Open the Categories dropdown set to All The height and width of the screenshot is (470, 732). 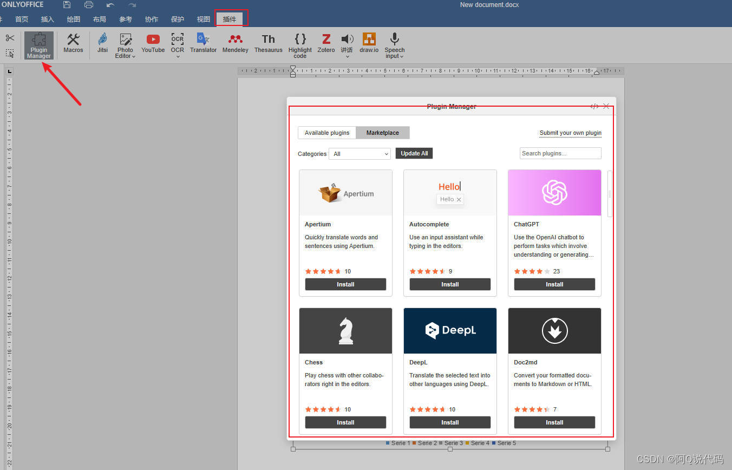pyautogui.click(x=360, y=154)
